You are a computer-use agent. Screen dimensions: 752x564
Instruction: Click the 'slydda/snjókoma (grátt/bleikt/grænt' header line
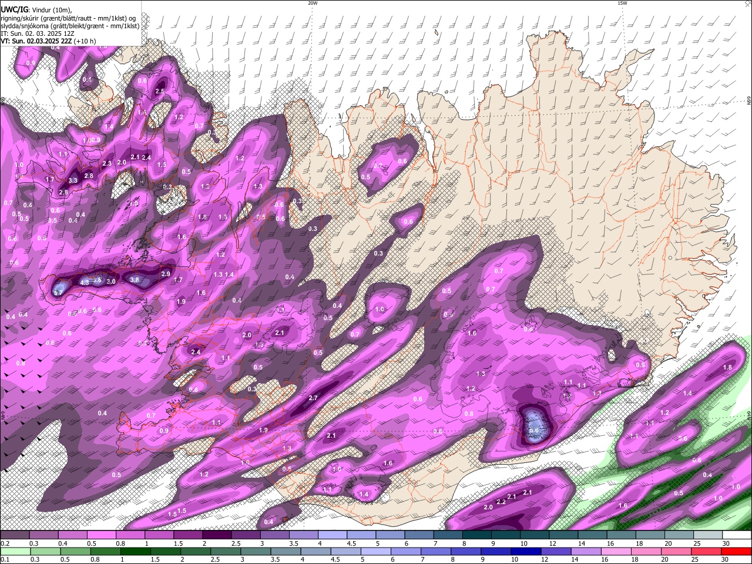[70, 26]
